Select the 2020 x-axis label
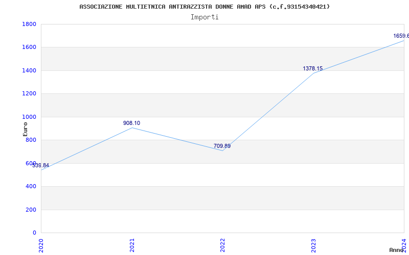The image size is (409, 255). point(41,245)
